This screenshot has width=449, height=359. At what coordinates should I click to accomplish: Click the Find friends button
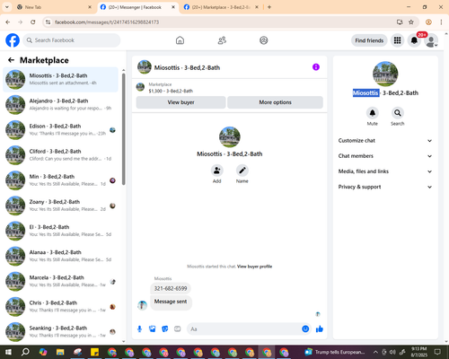(x=369, y=40)
